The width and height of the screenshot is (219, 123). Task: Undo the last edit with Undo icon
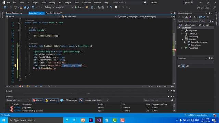click(33, 8)
